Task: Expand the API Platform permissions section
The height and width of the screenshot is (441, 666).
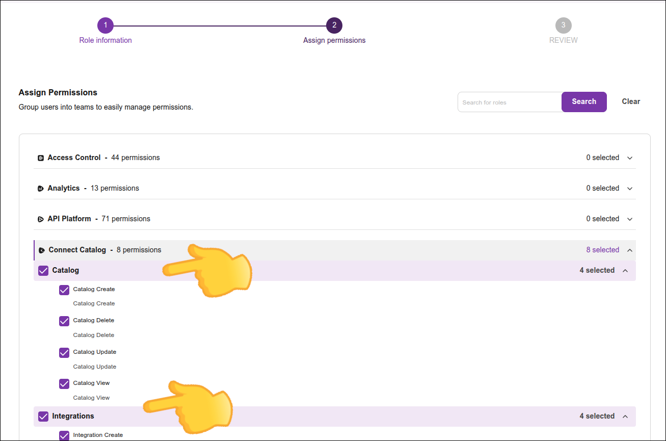Action: coord(630,219)
